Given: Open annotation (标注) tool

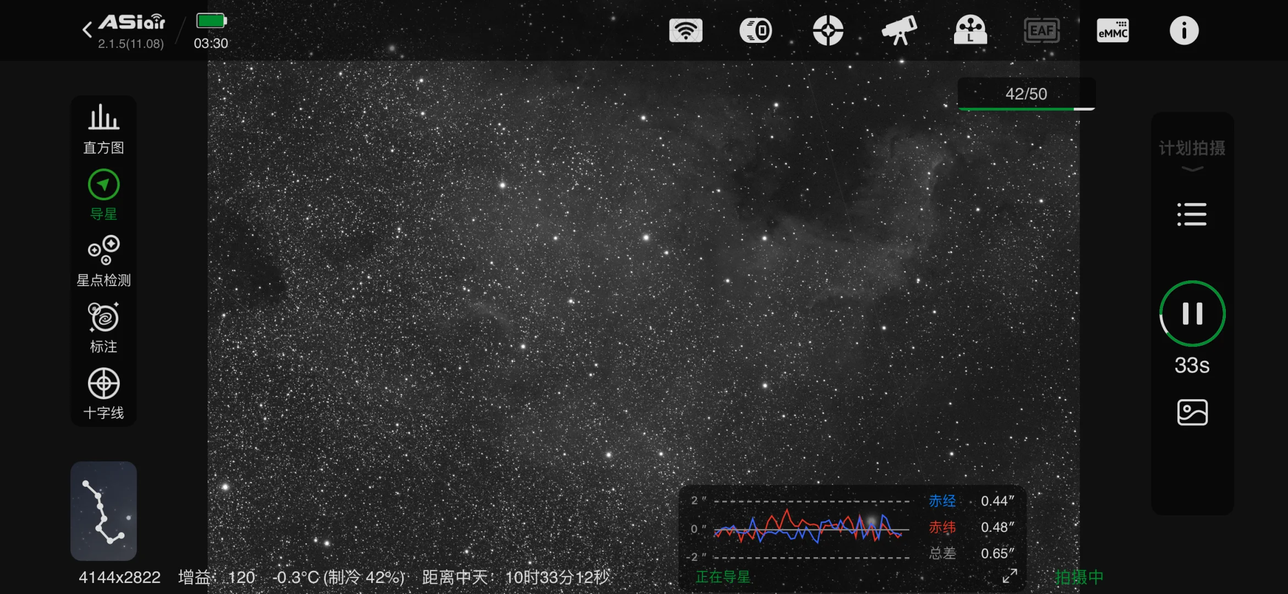Looking at the screenshot, I should pos(103,327).
